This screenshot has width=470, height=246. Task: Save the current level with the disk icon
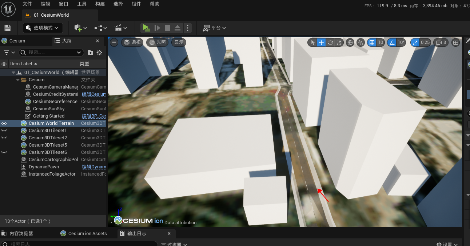pyautogui.click(x=7, y=28)
